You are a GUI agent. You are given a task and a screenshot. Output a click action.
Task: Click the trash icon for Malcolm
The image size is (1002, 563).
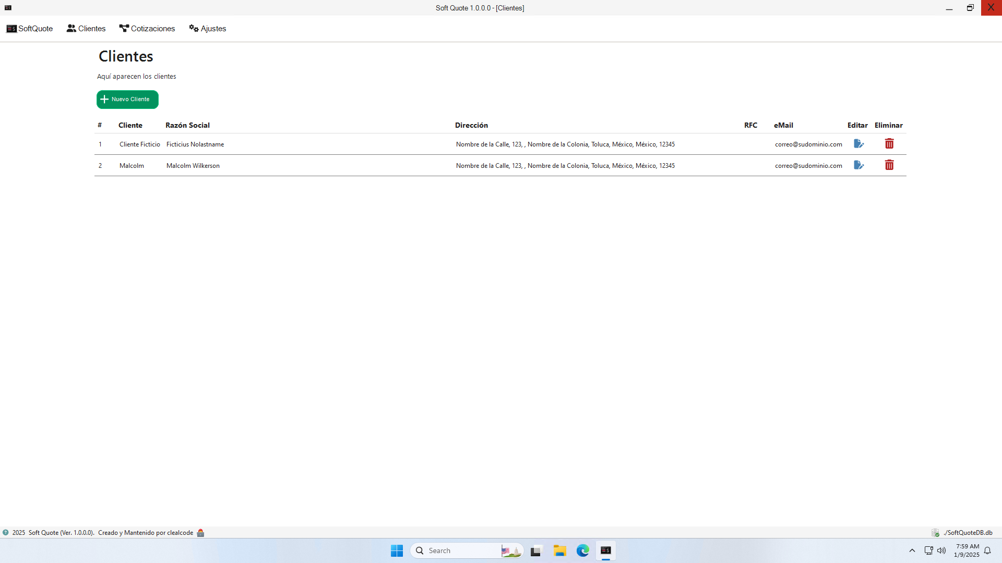click(889, 165)
